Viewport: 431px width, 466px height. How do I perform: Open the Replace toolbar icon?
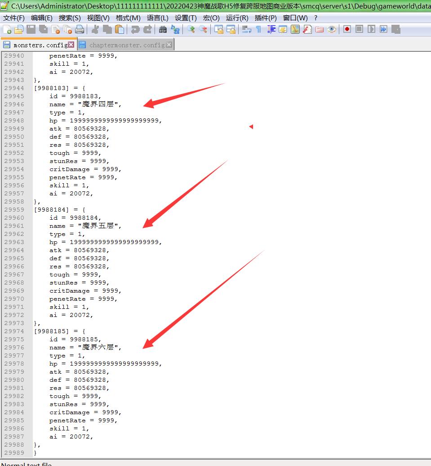click(x=175, y=29)
